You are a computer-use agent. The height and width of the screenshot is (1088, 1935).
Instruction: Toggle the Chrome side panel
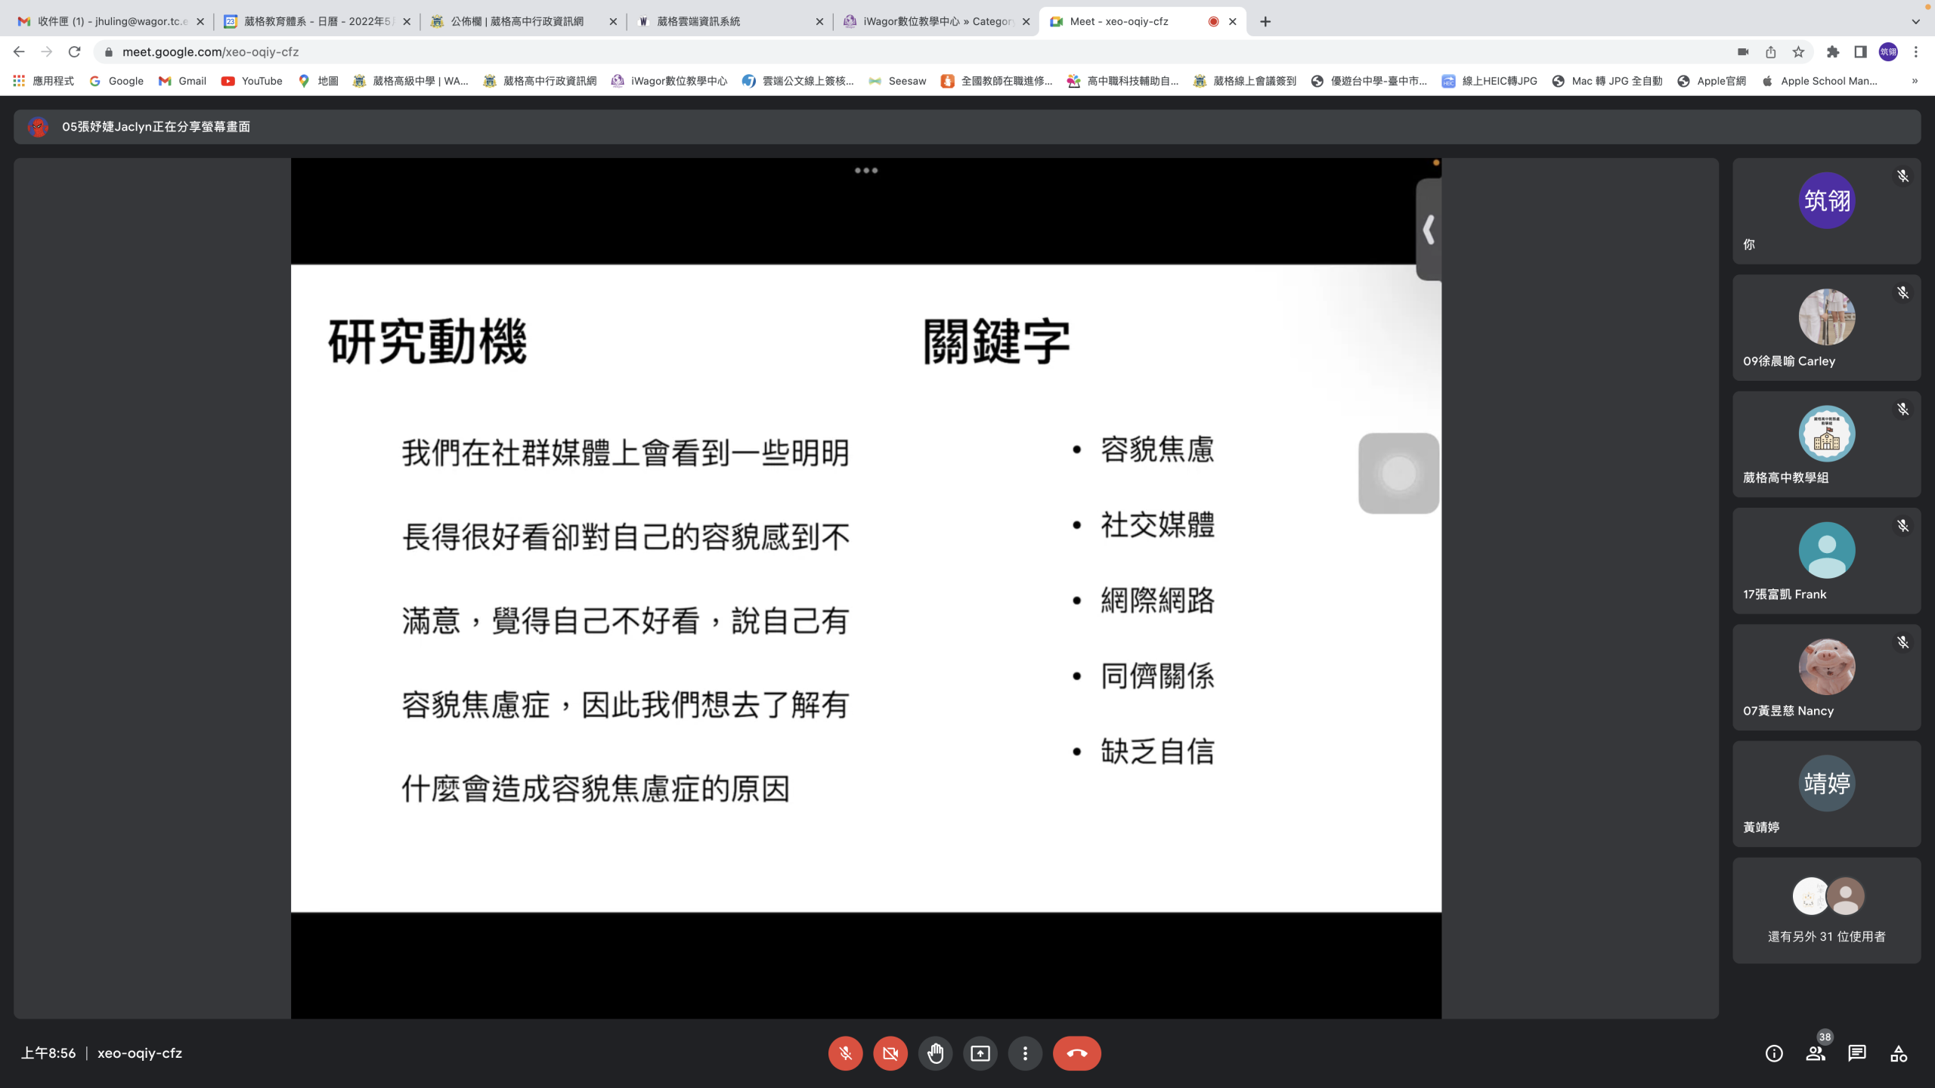click(1860, 52)
